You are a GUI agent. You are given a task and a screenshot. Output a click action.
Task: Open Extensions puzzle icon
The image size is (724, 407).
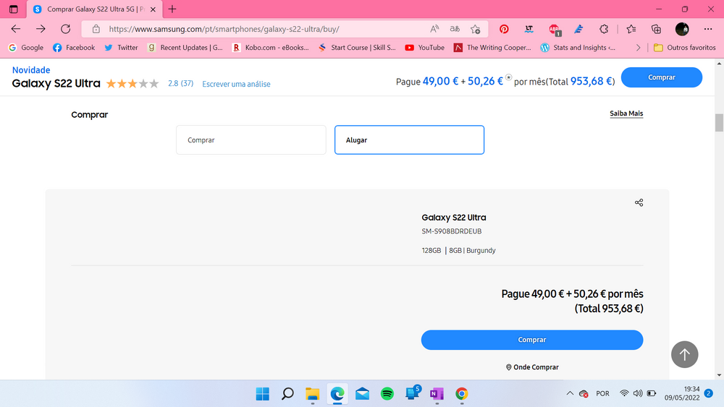coord(604,29)
